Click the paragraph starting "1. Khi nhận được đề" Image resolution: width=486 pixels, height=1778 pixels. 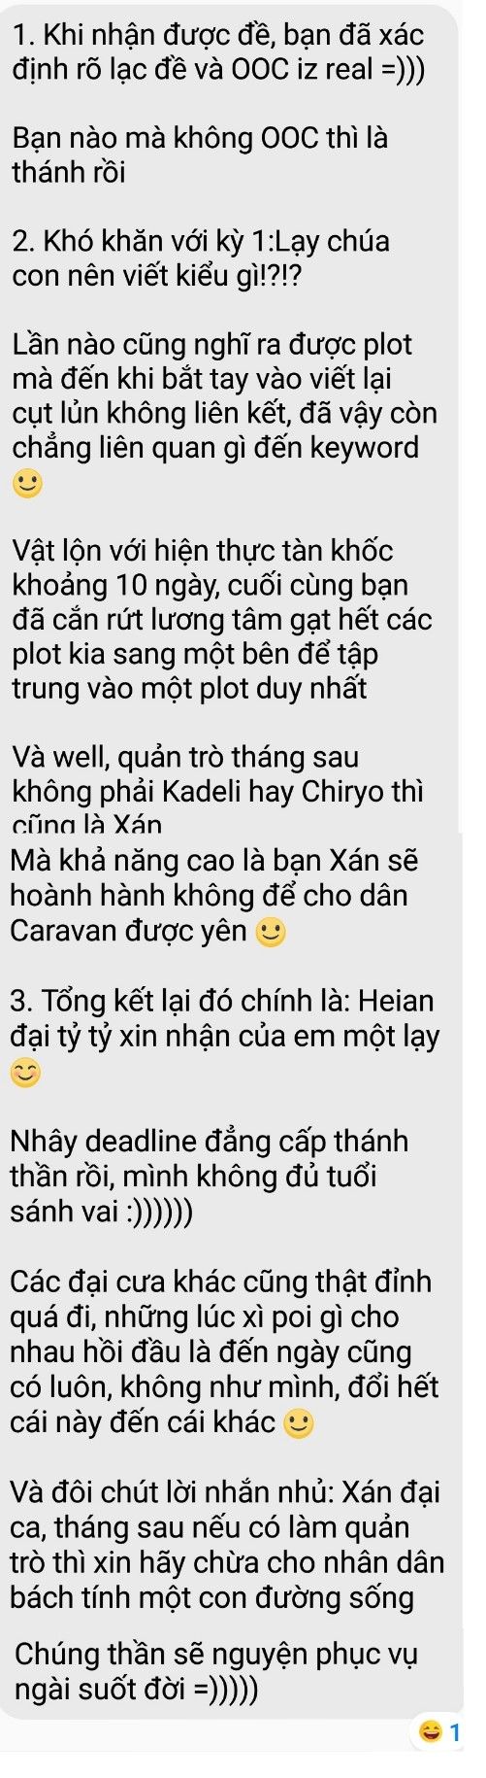coord(219,52)
